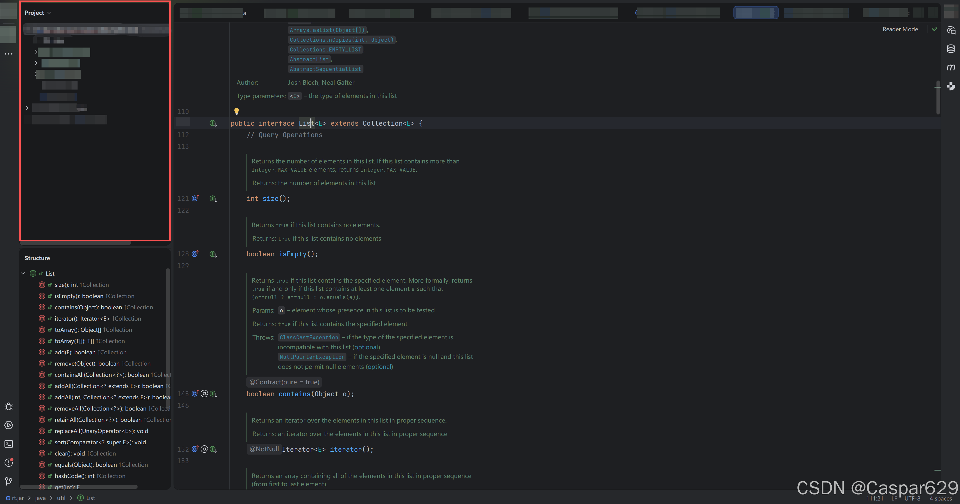The height and width of the screenshot is (504, 960).
Task: Open the AI Assistant chat panel
Action: 951,30
